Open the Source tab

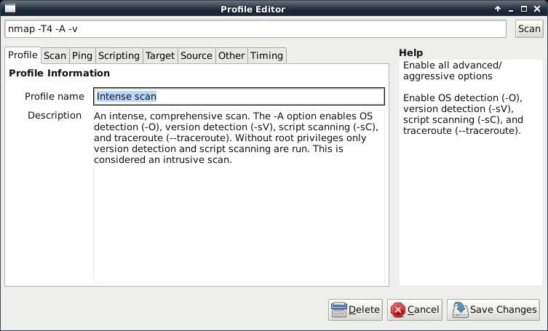(x=196, y=55)
